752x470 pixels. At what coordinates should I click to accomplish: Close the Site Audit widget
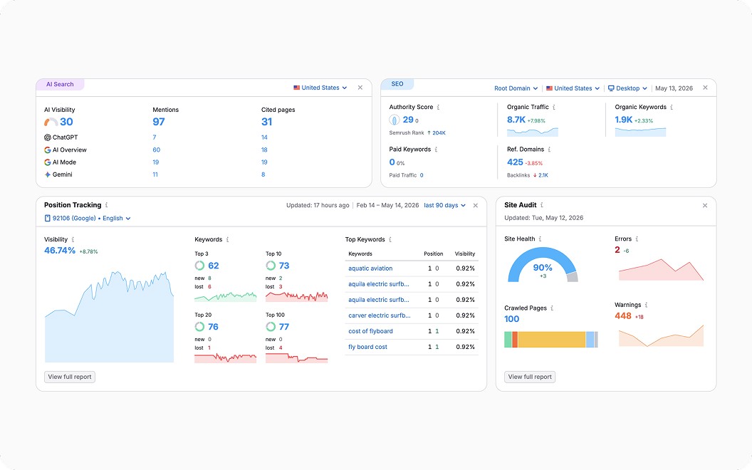[705, 205]
